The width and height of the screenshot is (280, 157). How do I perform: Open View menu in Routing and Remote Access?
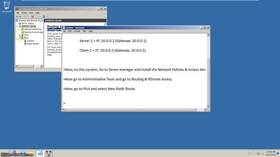31,13
